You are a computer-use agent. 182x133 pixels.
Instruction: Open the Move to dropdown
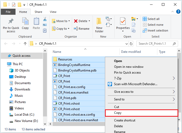pos(60,21)
